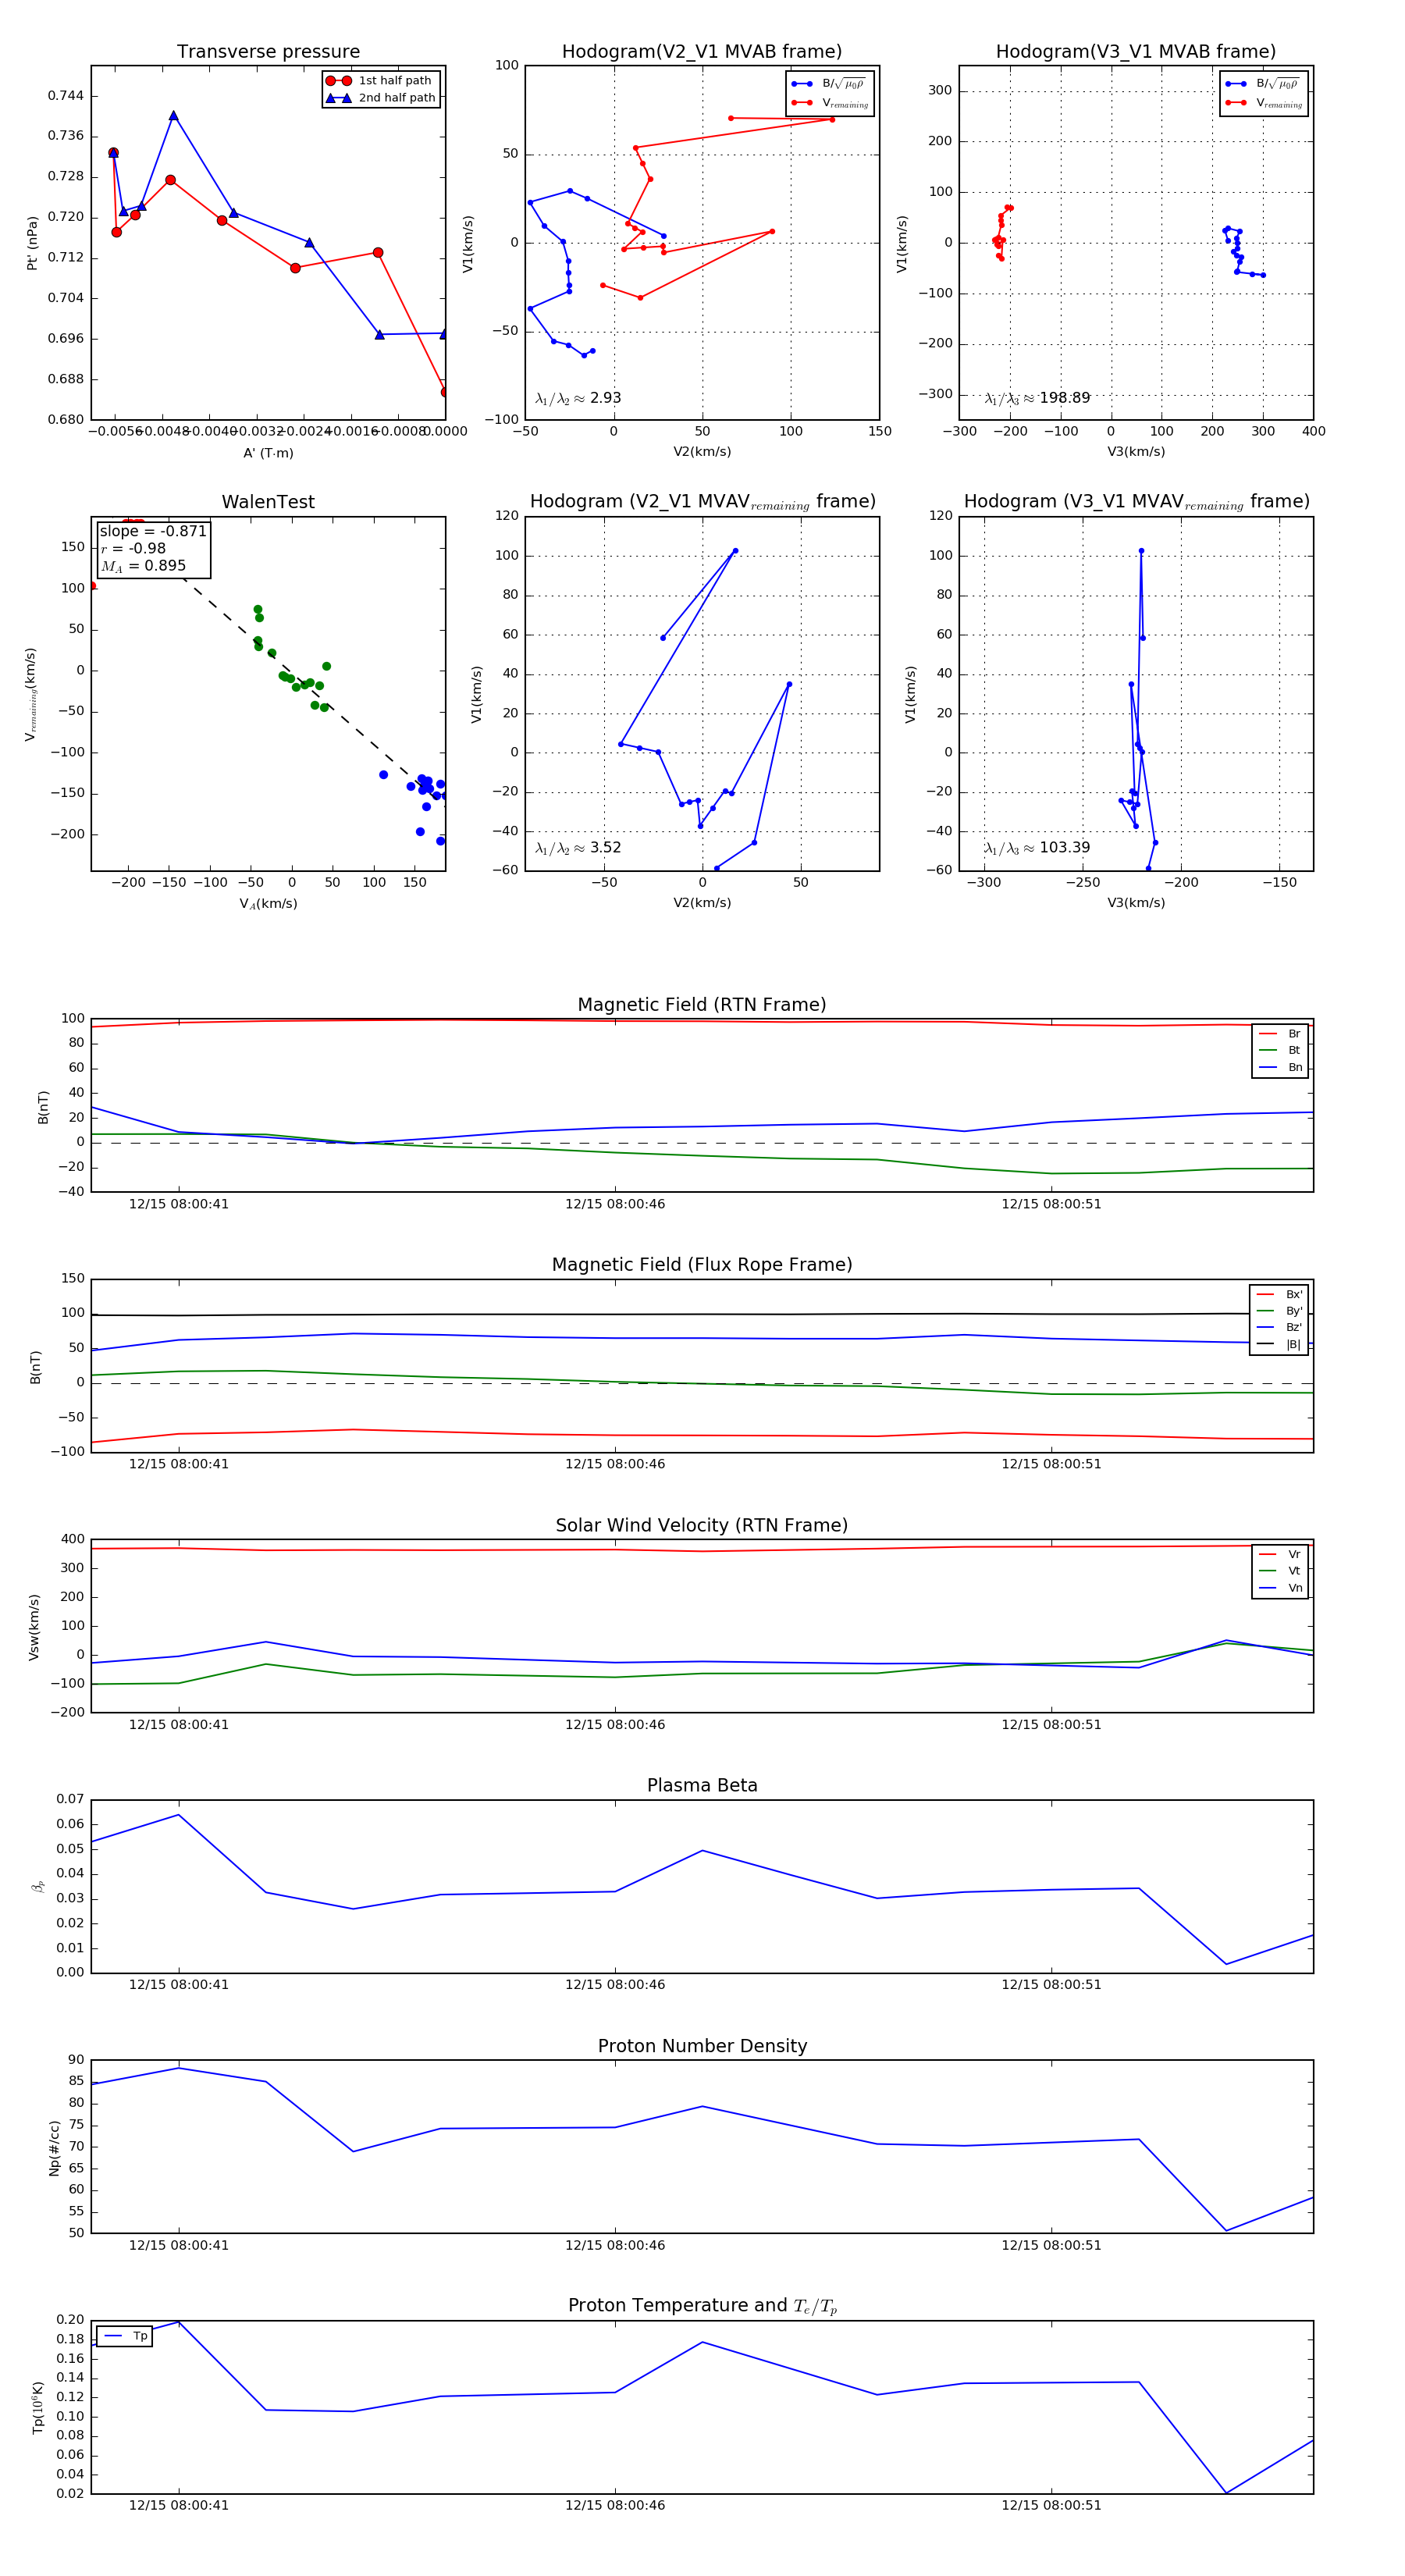Click the 'Hodogram(V2_V1 MVAB frame)' title

point(702,52)
